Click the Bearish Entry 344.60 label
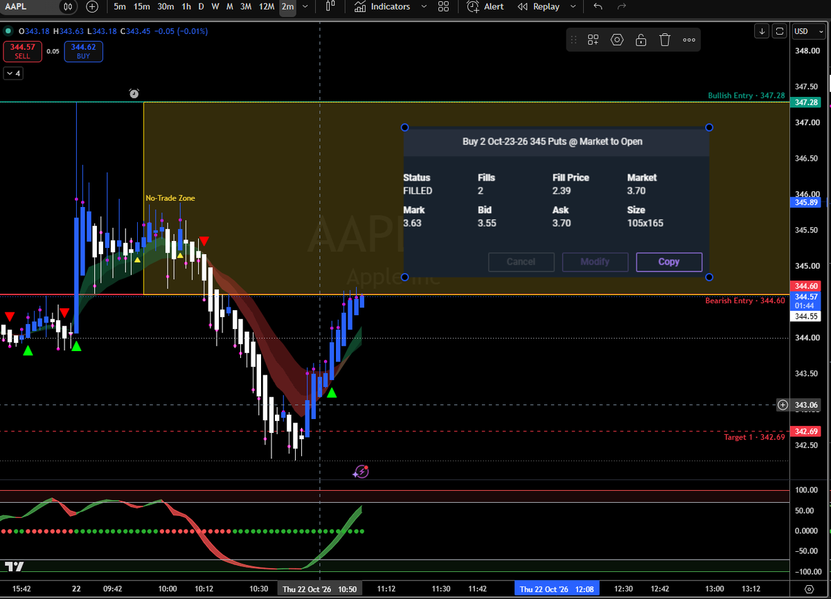The width and height of the screenshot is (831, 599). (x=745, y=301)
